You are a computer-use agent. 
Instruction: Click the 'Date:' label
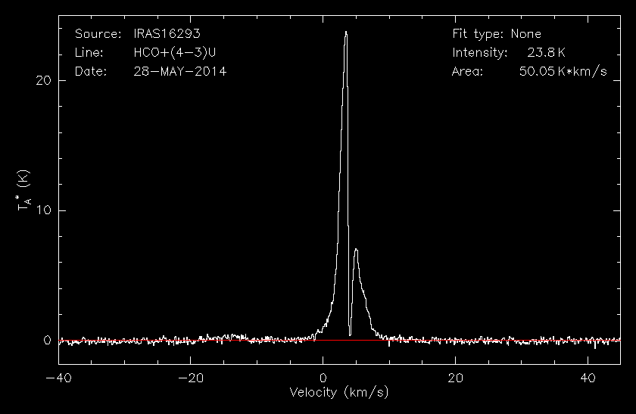(91, 71)
